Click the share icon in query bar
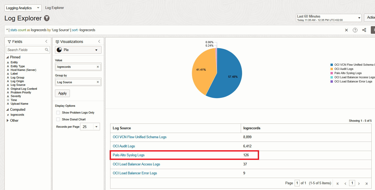375x190 pixels. (x=364, y=30)
